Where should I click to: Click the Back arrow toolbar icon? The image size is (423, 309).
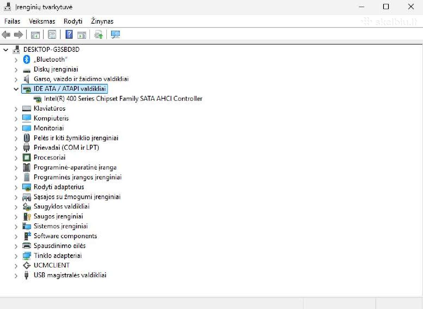(6, 35)
